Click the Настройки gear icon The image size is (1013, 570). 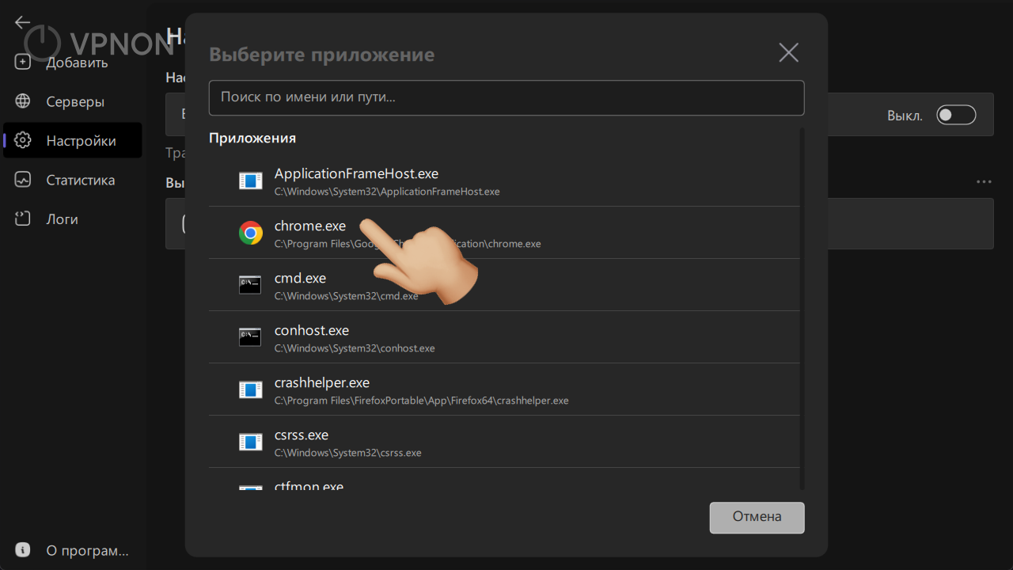23,140
